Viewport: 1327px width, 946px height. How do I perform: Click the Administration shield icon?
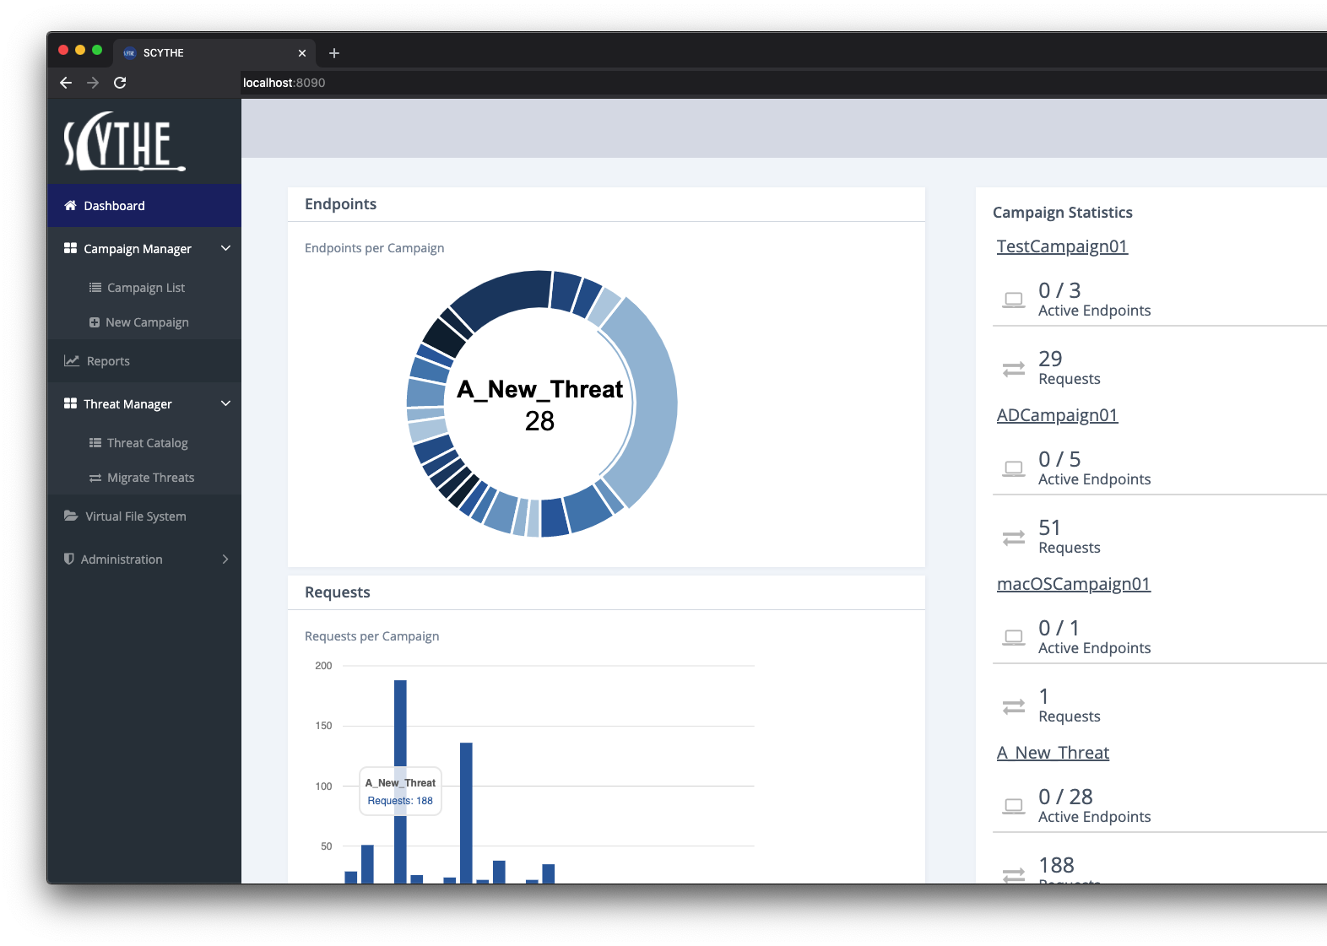[x=69, y=559]
